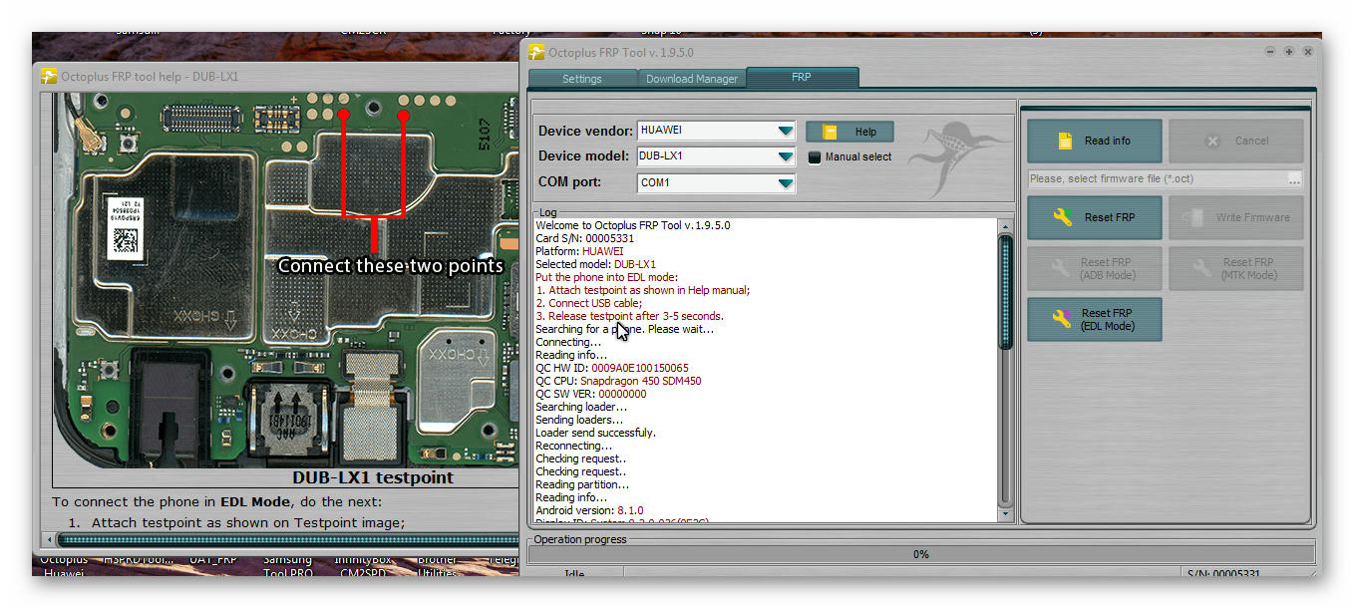Close the Octoplus FRP Tool window
Image resolution: width=1354 pixels, height=608 pixels.
click(x=1307, y=52)
